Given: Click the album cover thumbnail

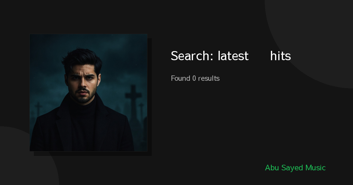Looking at the screenshot, I should (88, 92).
